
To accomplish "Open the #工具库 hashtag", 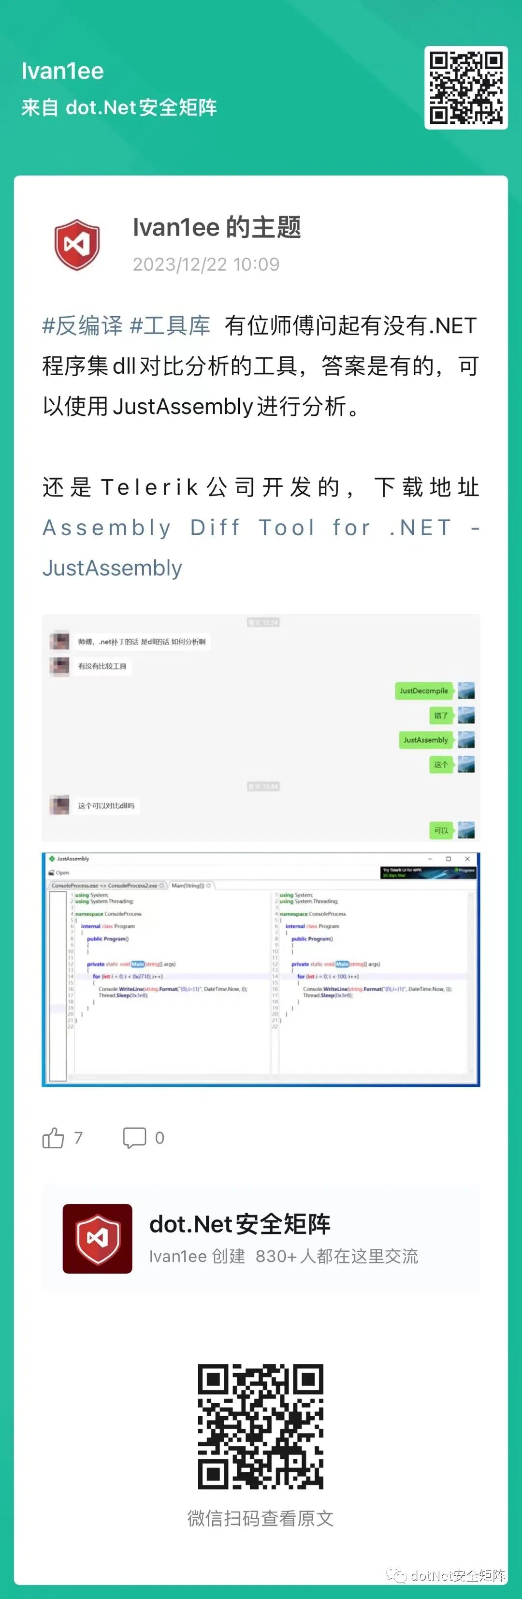I will click(170, 325).
